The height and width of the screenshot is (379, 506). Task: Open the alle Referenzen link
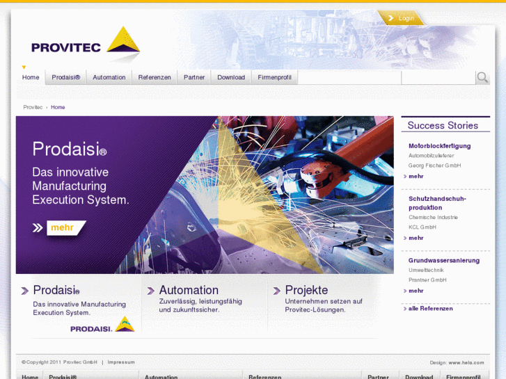click(x=431, y=308)
